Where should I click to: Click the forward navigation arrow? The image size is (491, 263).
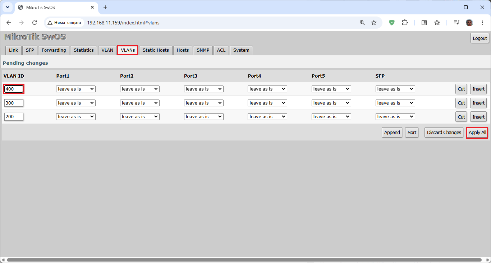(x=22, y=23)
